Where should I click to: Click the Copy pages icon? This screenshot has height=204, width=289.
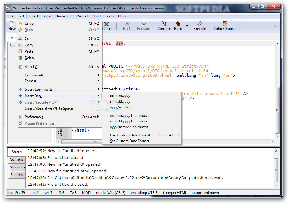click(x=20, y=45)
